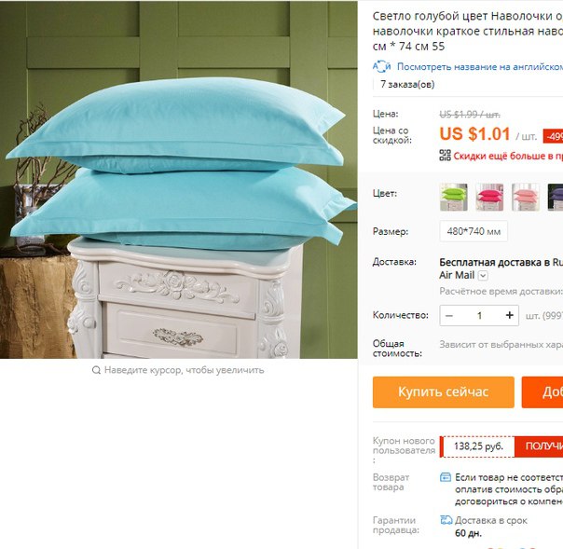Expand the Air Mail shipping dropdown
The height and width of the screenshot is (549, 563).
pyautogui.click(x=483, y=276)
